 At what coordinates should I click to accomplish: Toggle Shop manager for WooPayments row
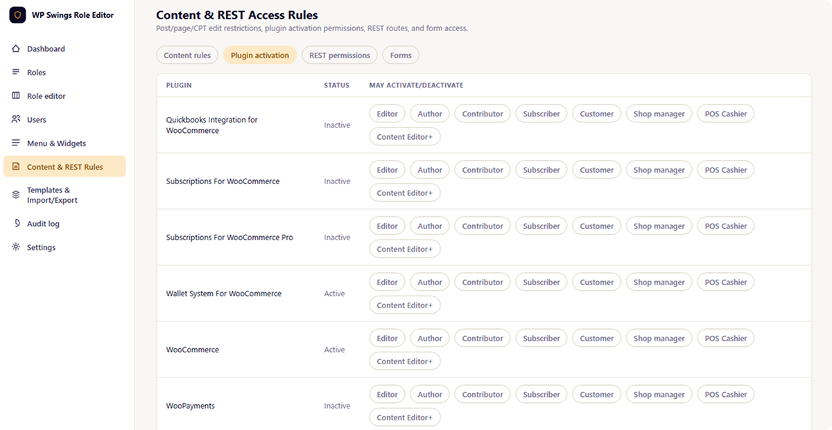coord(659,394)
